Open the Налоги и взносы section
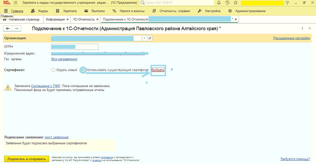Screen dimensions: 316x164 128,11
